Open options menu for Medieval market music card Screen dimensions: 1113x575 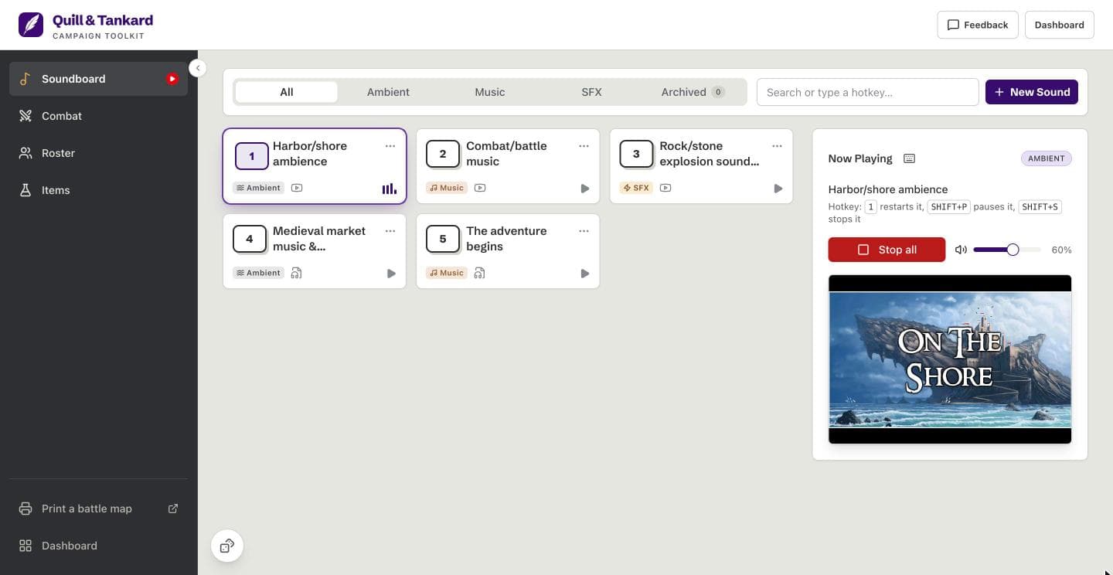(390, 231)
